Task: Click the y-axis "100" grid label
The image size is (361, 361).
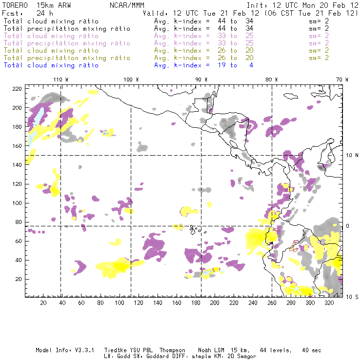Action: click(x=17, y=203)
